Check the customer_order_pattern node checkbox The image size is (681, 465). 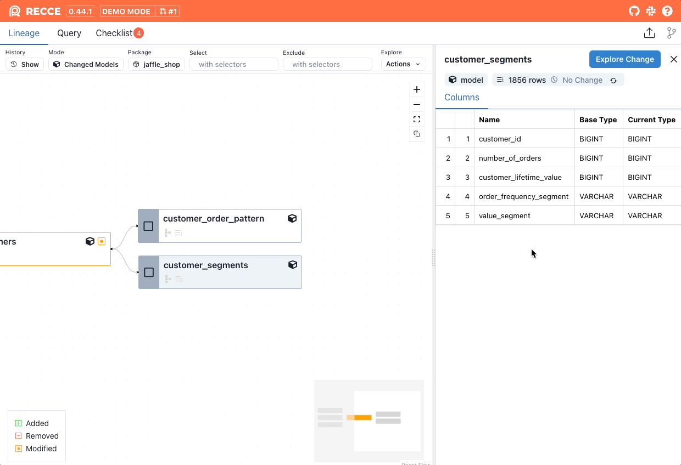[x=148, y=226]
